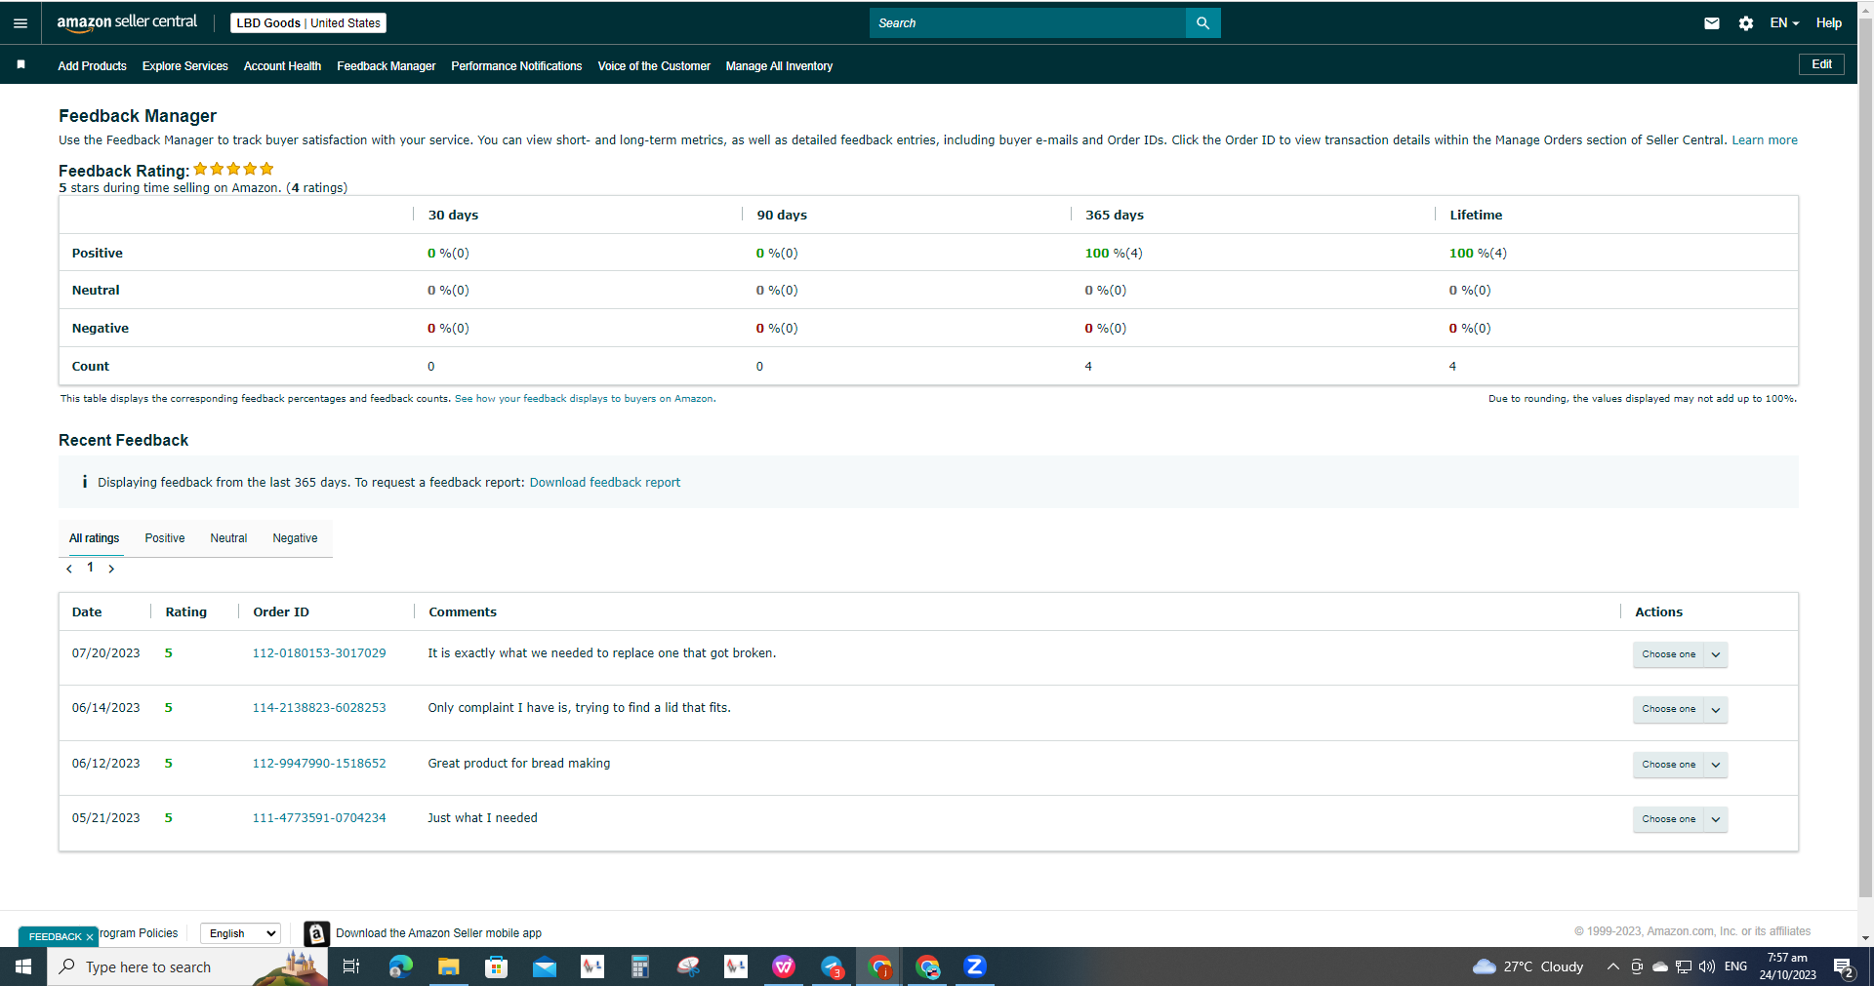Click page number 1 in pagination
Screen dimensions: 1874x986
[91, 568]
